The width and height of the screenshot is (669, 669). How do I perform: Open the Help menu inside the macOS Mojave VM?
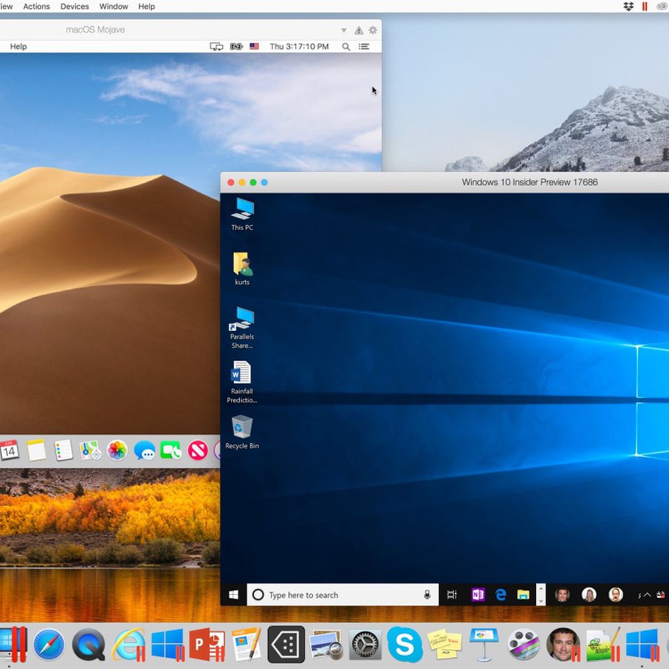(x=18, y=46)
